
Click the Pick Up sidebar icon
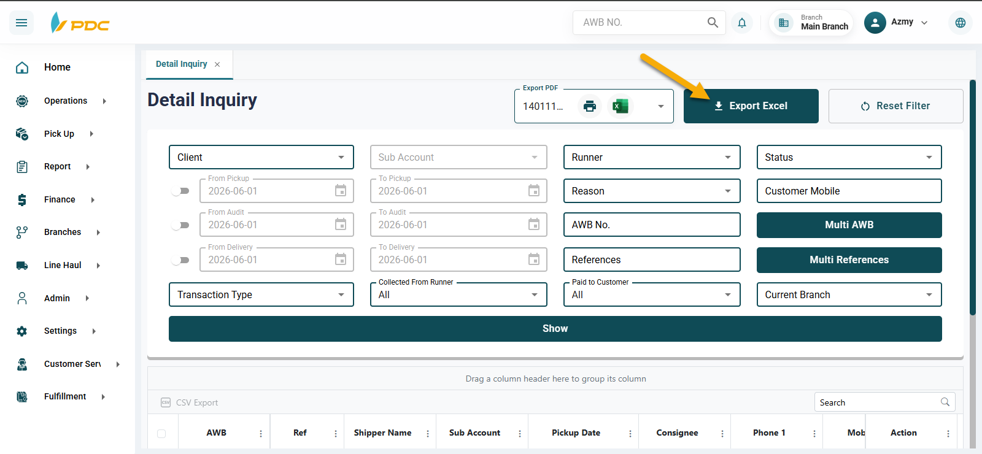click(22, 134)
